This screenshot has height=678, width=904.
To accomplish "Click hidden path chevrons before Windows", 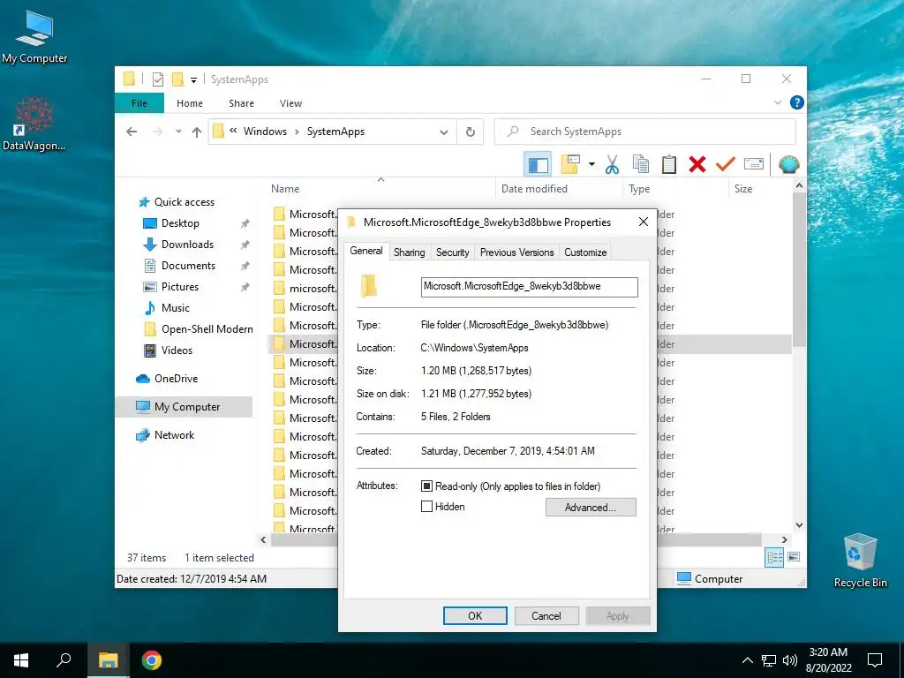I will pyautogui.click(x=233, y=131).
